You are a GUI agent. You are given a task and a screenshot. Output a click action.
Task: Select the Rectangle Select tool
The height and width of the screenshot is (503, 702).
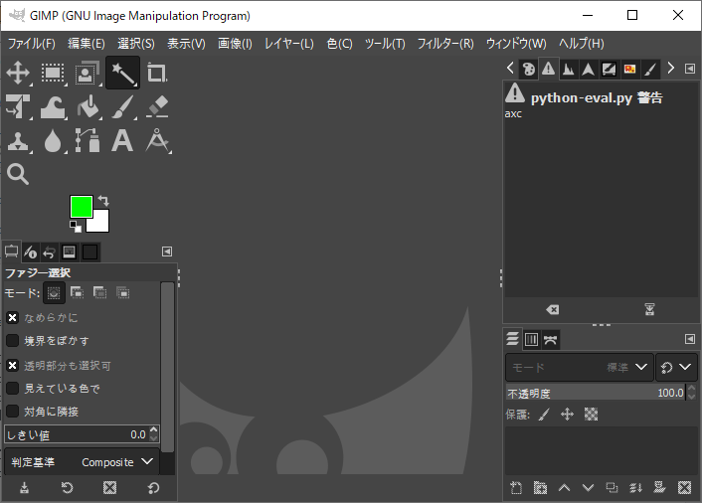tap(53, 73)
